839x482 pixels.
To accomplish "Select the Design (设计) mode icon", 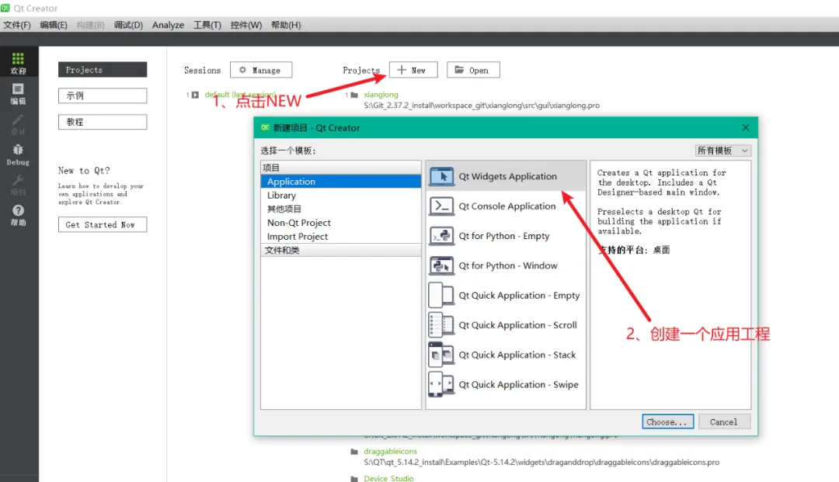I will tap(18, 124).
